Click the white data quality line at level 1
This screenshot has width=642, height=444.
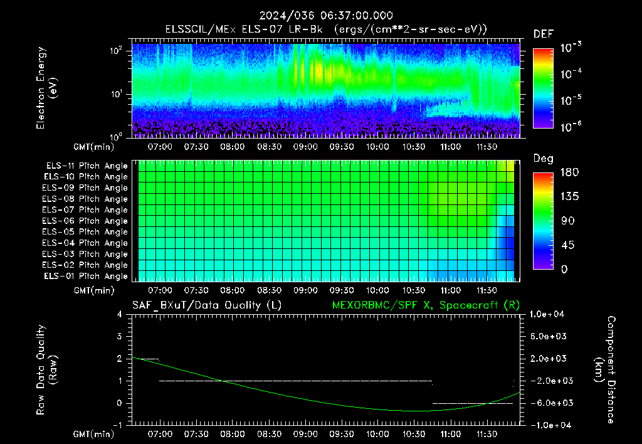tap(296, 381)
